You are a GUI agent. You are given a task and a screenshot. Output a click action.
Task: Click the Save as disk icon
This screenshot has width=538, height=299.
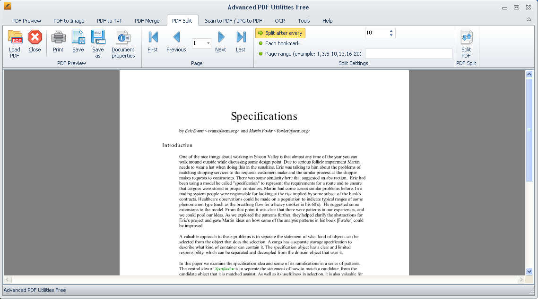[x=98, y=38]
